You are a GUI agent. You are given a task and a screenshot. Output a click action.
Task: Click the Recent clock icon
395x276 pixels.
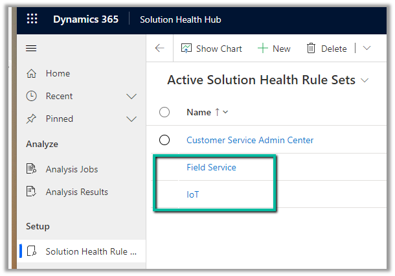[31, 96]
